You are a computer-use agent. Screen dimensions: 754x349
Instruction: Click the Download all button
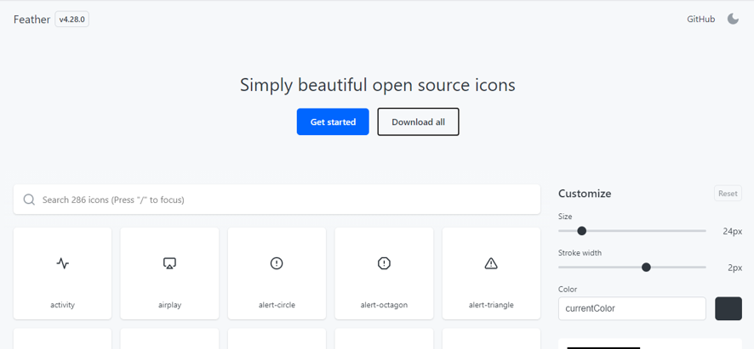[419, 122]
